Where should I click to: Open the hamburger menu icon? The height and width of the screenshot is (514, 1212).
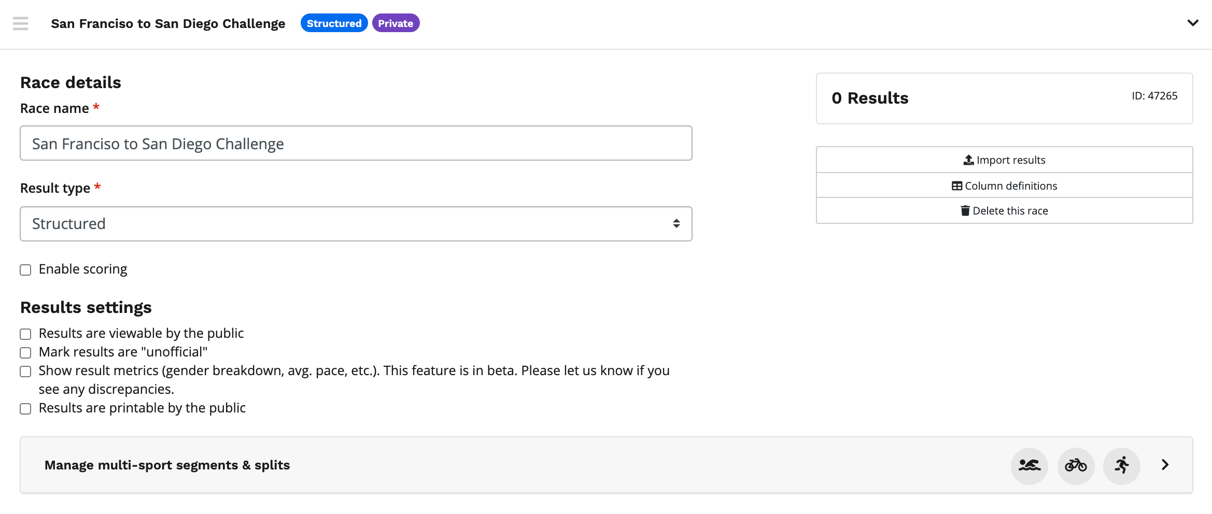click(x=21, y=23)
